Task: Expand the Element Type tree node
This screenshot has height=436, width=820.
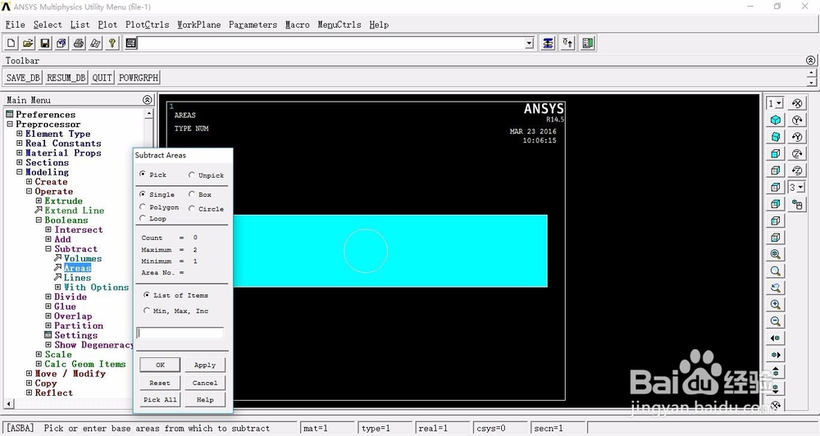Action: pyautogui.click(x=20, y=134)
